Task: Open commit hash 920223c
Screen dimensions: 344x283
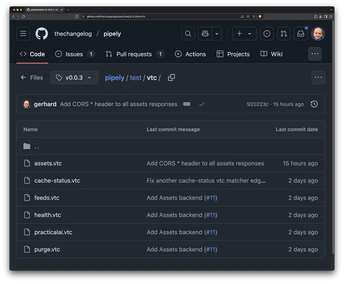Action: (257, 104)
